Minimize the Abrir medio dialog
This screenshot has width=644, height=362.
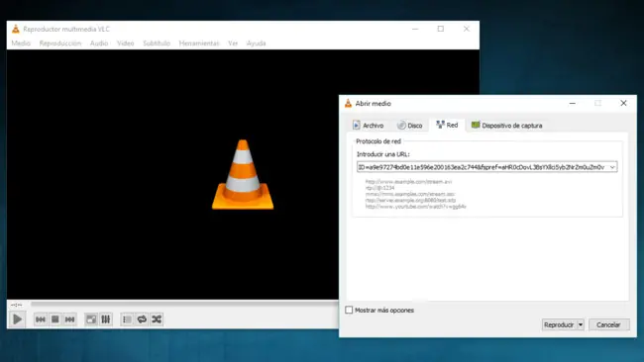572,103
